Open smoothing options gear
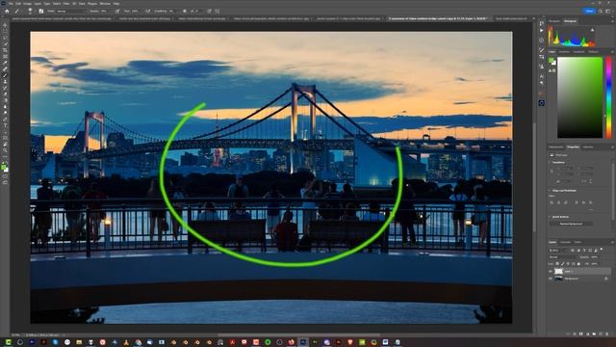The image size is (616, 347). [184, 11]
